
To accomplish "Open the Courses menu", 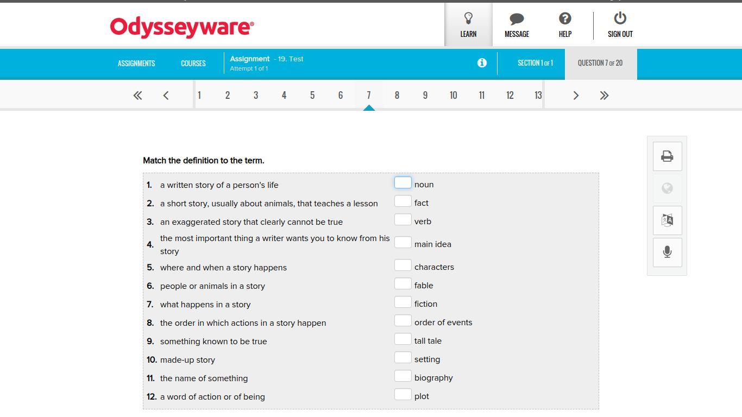I will 193,64.
